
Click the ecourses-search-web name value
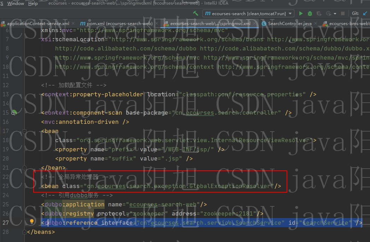[x=163, y=204]
